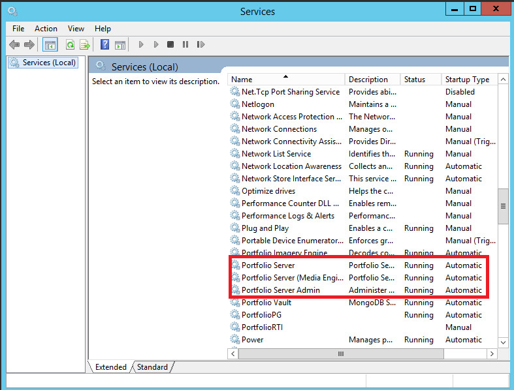The height and width of the screenshot is (390, 514).
Task: Click Manual startup type of PortfolioRTI
Action: coord(458,327)
